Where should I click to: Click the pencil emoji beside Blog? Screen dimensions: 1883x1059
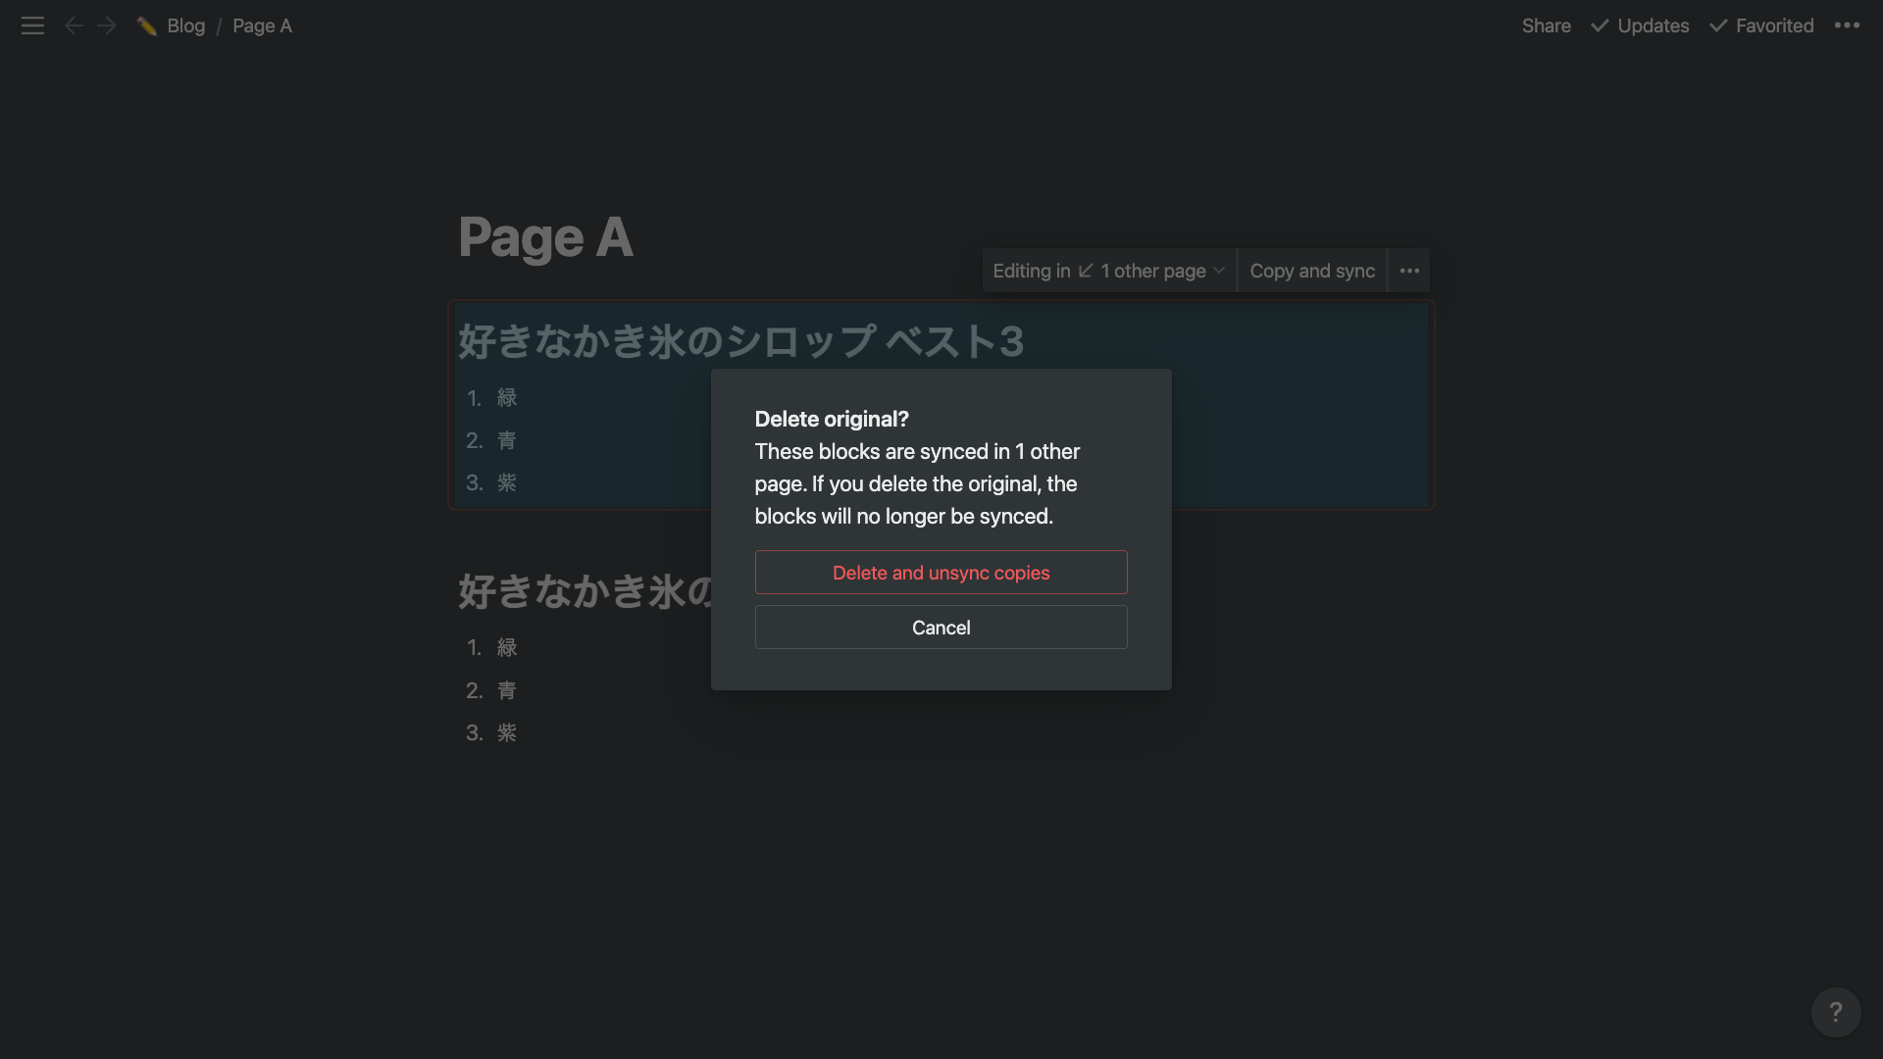(x=147, y=25)
